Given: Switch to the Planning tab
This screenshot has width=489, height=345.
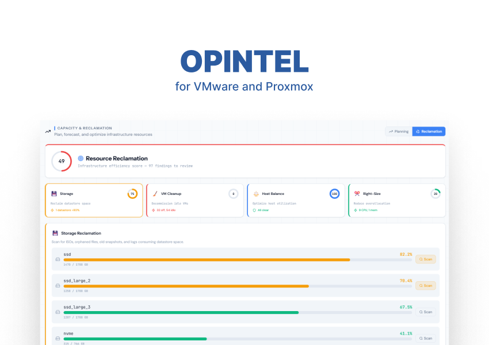Looking at the screenshot, I should [399, 132].
